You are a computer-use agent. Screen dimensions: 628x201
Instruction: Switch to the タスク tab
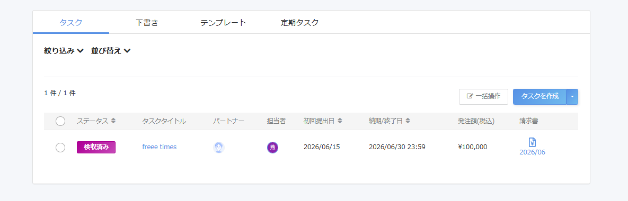pyautogui.click(x=71, y=22)
